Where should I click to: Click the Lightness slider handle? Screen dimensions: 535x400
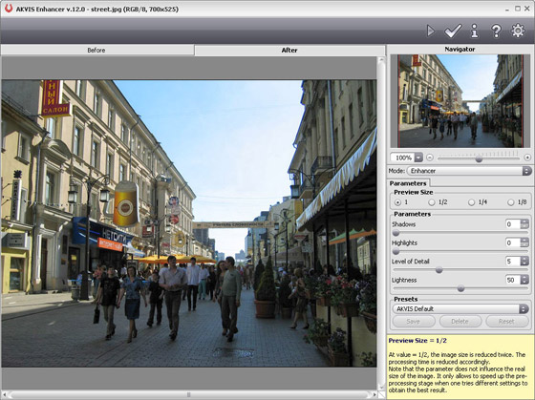[x=460, y=288]
